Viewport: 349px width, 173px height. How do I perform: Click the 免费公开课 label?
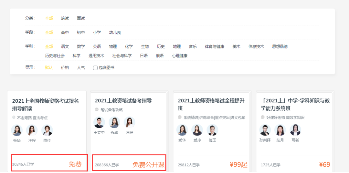(x=148, y=165)
